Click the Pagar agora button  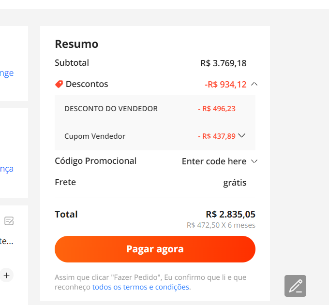155,249
